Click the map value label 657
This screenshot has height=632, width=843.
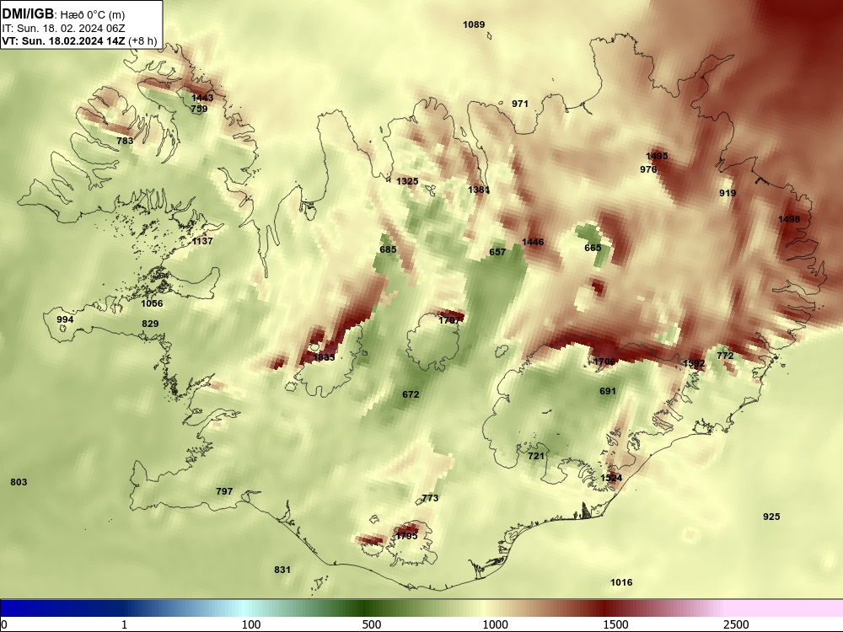point(497,252)
